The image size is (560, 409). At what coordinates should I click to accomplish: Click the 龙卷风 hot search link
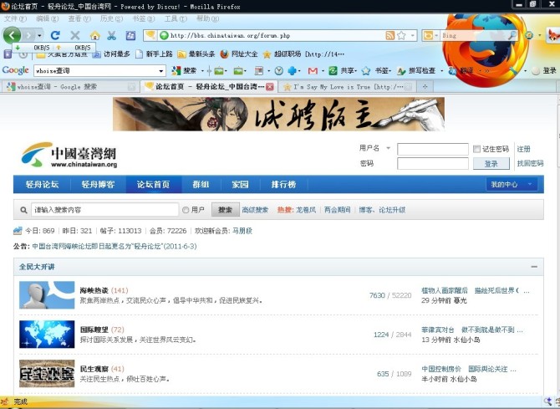(306, 210)
